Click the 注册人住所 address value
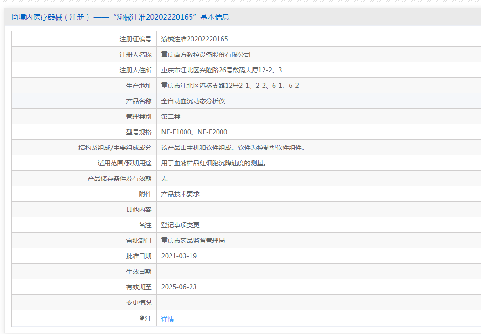This screenshot has width=481, height=334. pos(222,70)
